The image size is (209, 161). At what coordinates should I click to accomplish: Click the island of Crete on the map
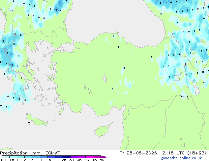[x=36, y=120]
